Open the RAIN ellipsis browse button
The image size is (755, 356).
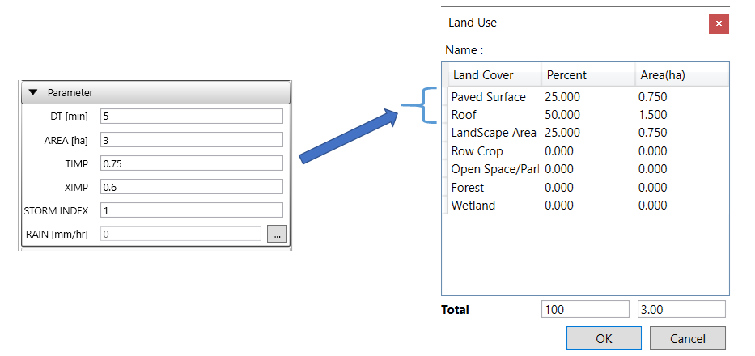point(277,234)
